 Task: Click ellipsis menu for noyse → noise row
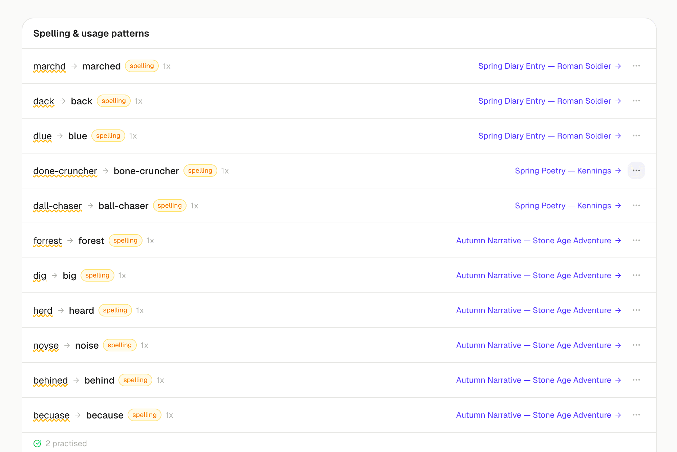[x=636, y=345]
